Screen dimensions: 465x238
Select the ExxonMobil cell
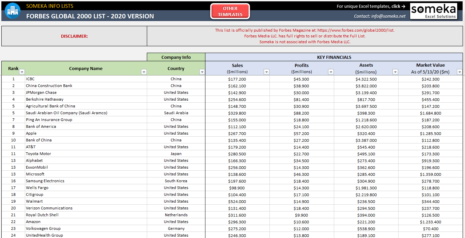pos(86,167)
